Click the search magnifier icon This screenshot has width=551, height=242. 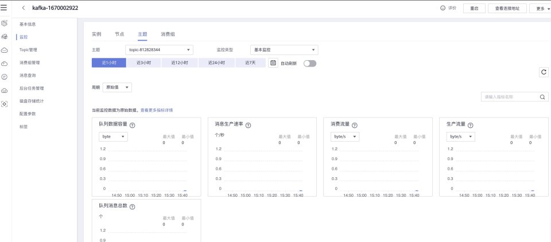[x=542, y=97]
